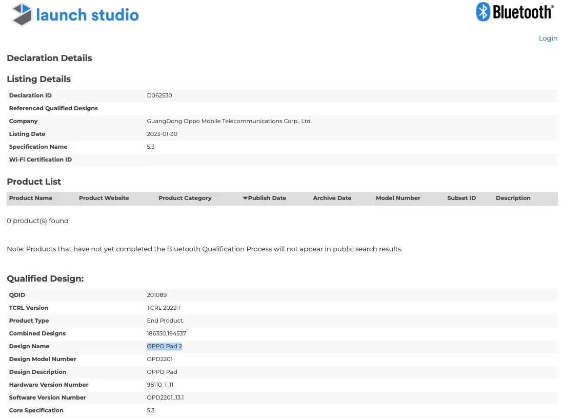The width and height of the screenshot is (563, 418).
Task: Click the Bluetooth rune symbol icon
Action: (483, 12)
